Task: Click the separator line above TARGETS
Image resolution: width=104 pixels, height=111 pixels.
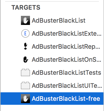Action: point(52,1)
